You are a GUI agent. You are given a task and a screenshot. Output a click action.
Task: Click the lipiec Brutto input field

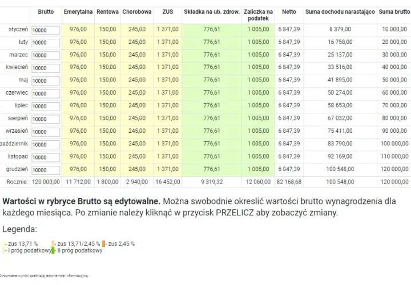point(46,106)
